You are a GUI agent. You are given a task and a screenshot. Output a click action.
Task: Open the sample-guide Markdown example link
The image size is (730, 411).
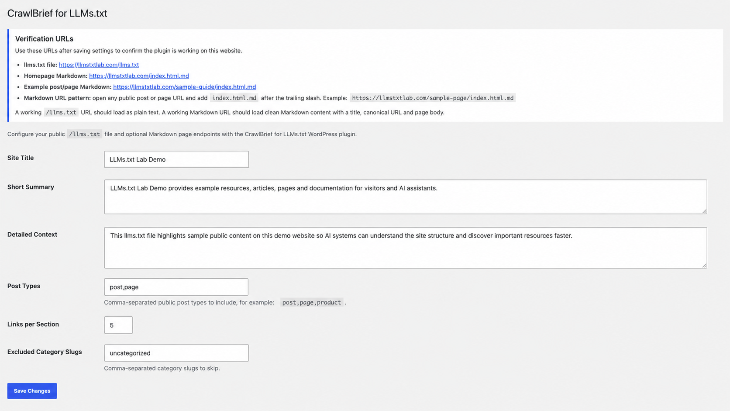tap(184, 87)
